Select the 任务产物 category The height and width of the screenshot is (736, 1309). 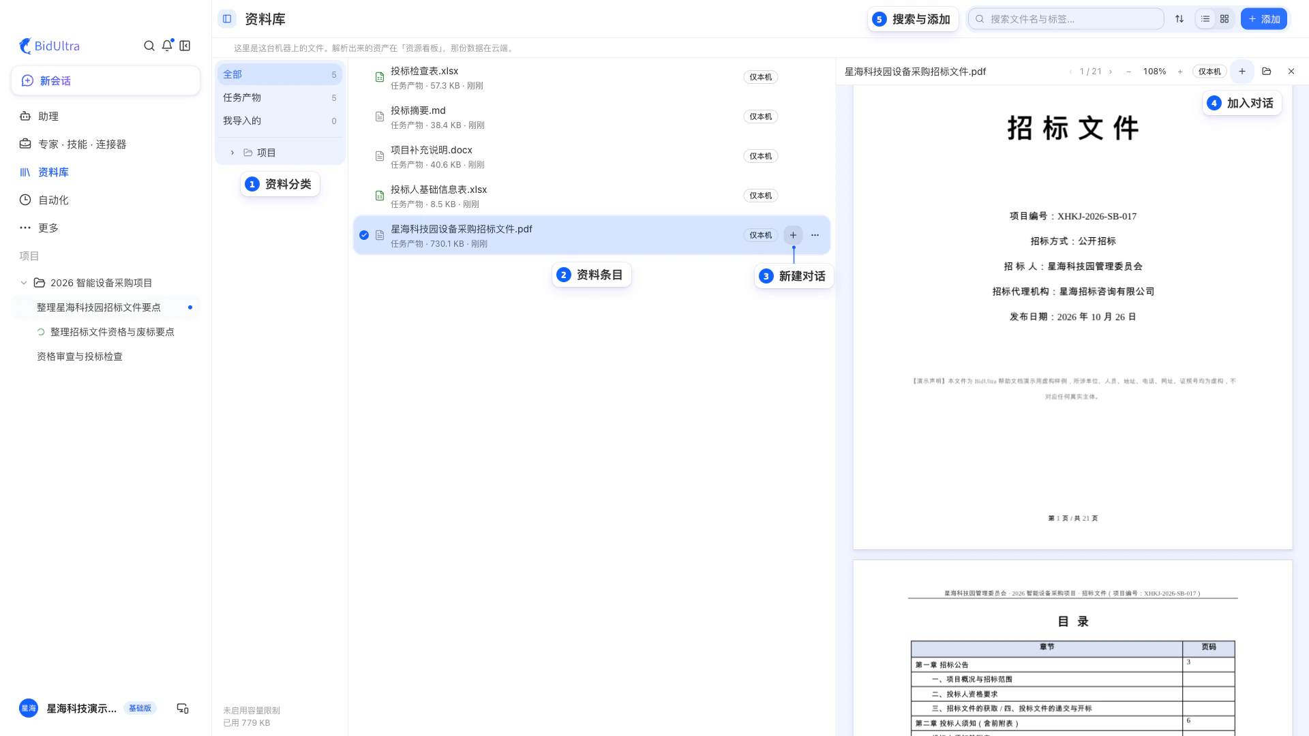[x=280, y=97]
